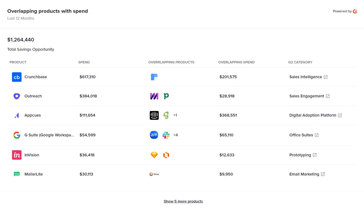Screen dimensions: 364x212
Task: Click the $12,633 overlapping spend value
Action: pos(227,155)
